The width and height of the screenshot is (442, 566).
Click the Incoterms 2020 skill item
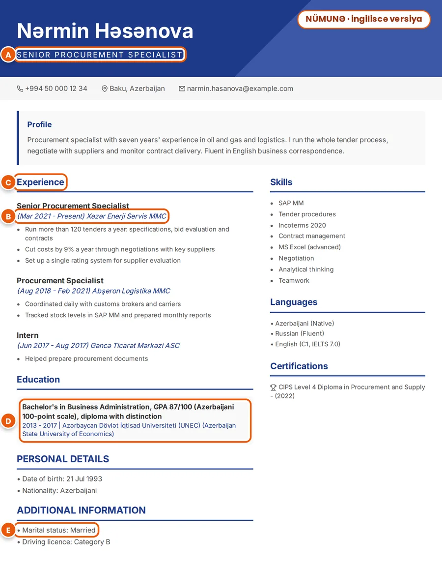pyautogui.click(x=302, y=225)
